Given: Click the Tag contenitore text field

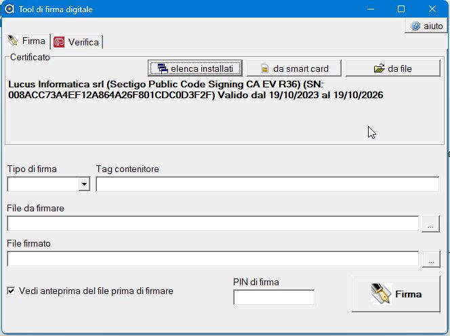Looking at the screenshot, I should [267, 184].
